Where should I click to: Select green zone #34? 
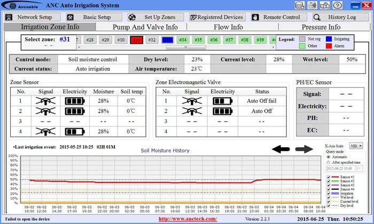[x=183, y=40]
